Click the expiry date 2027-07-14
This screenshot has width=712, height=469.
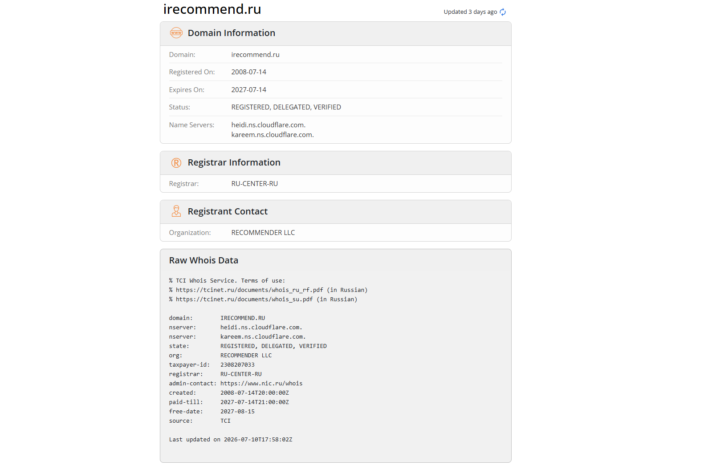click(248, 90)
